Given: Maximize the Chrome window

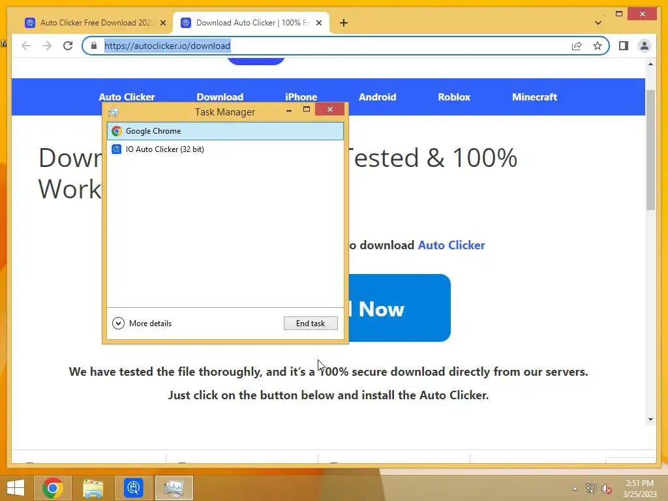Looking at the screenshot, I should [x=619, y=14].
